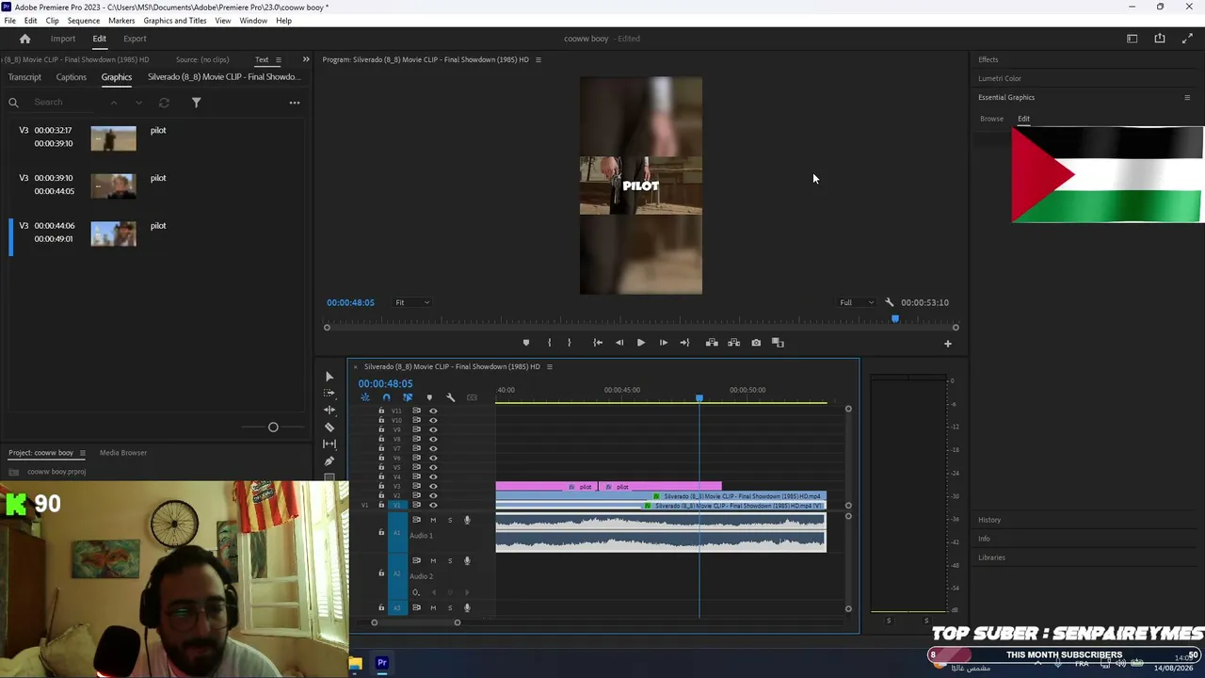Viewport: 1205px width, 678px height.
Task: Open the Import workspace
Action: point(63,39)
